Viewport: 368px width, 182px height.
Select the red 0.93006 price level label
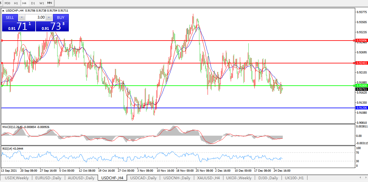tap(362, 41)
